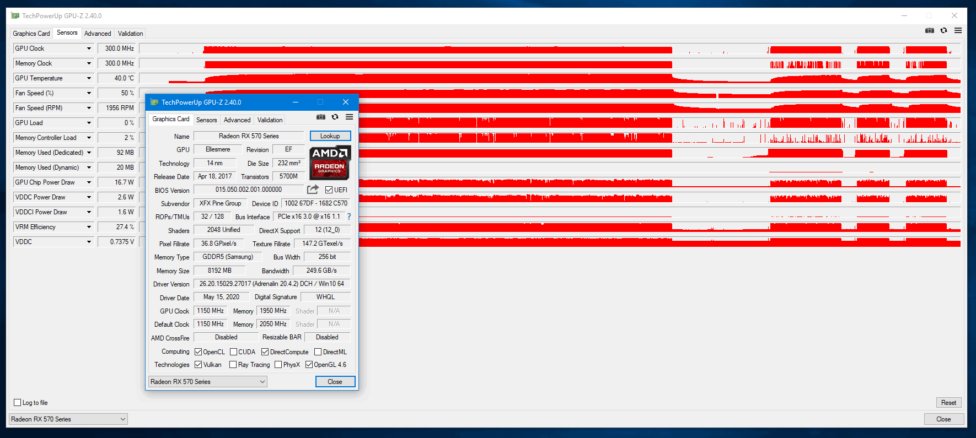Click the Fan Speed 1956 RPM reading
Viewport: 976px width, 438px height.
pyautogui.click(x=117, y=108)
